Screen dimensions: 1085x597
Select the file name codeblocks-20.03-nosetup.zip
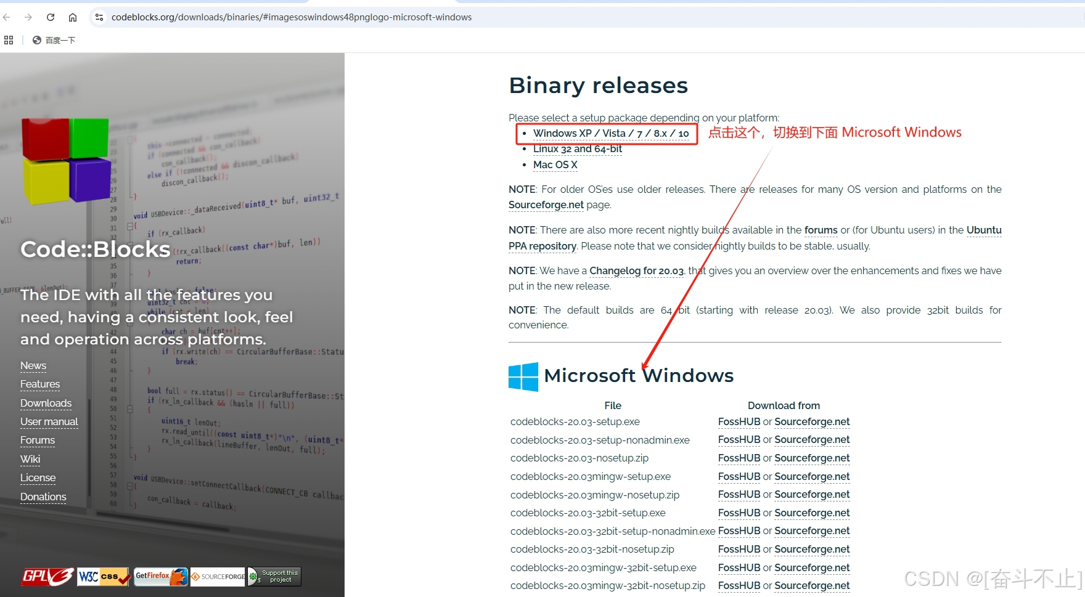(x=579, y=458)
